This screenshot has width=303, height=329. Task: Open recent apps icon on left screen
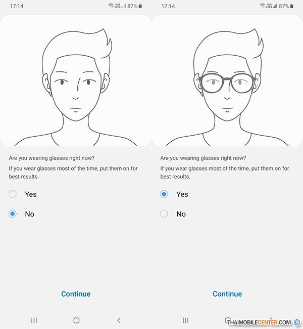(34, 320)
